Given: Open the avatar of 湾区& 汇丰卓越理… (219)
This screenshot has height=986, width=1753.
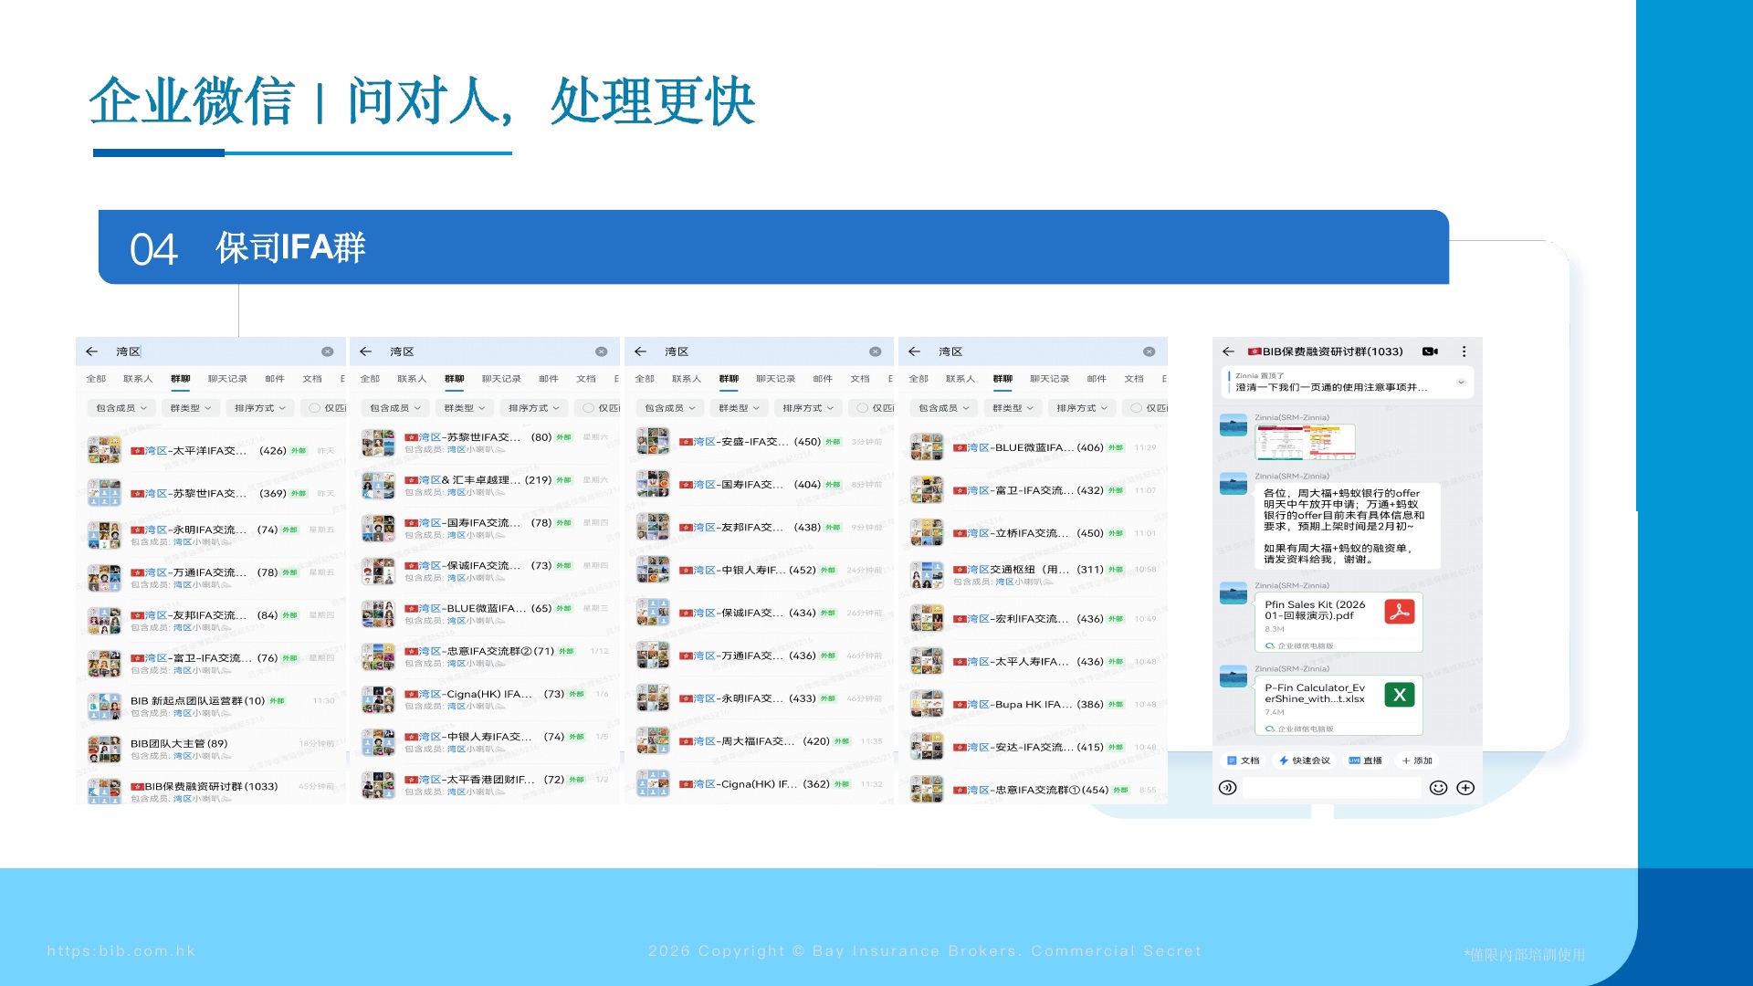Looking at the screenshot, I should tap(378, 485).
